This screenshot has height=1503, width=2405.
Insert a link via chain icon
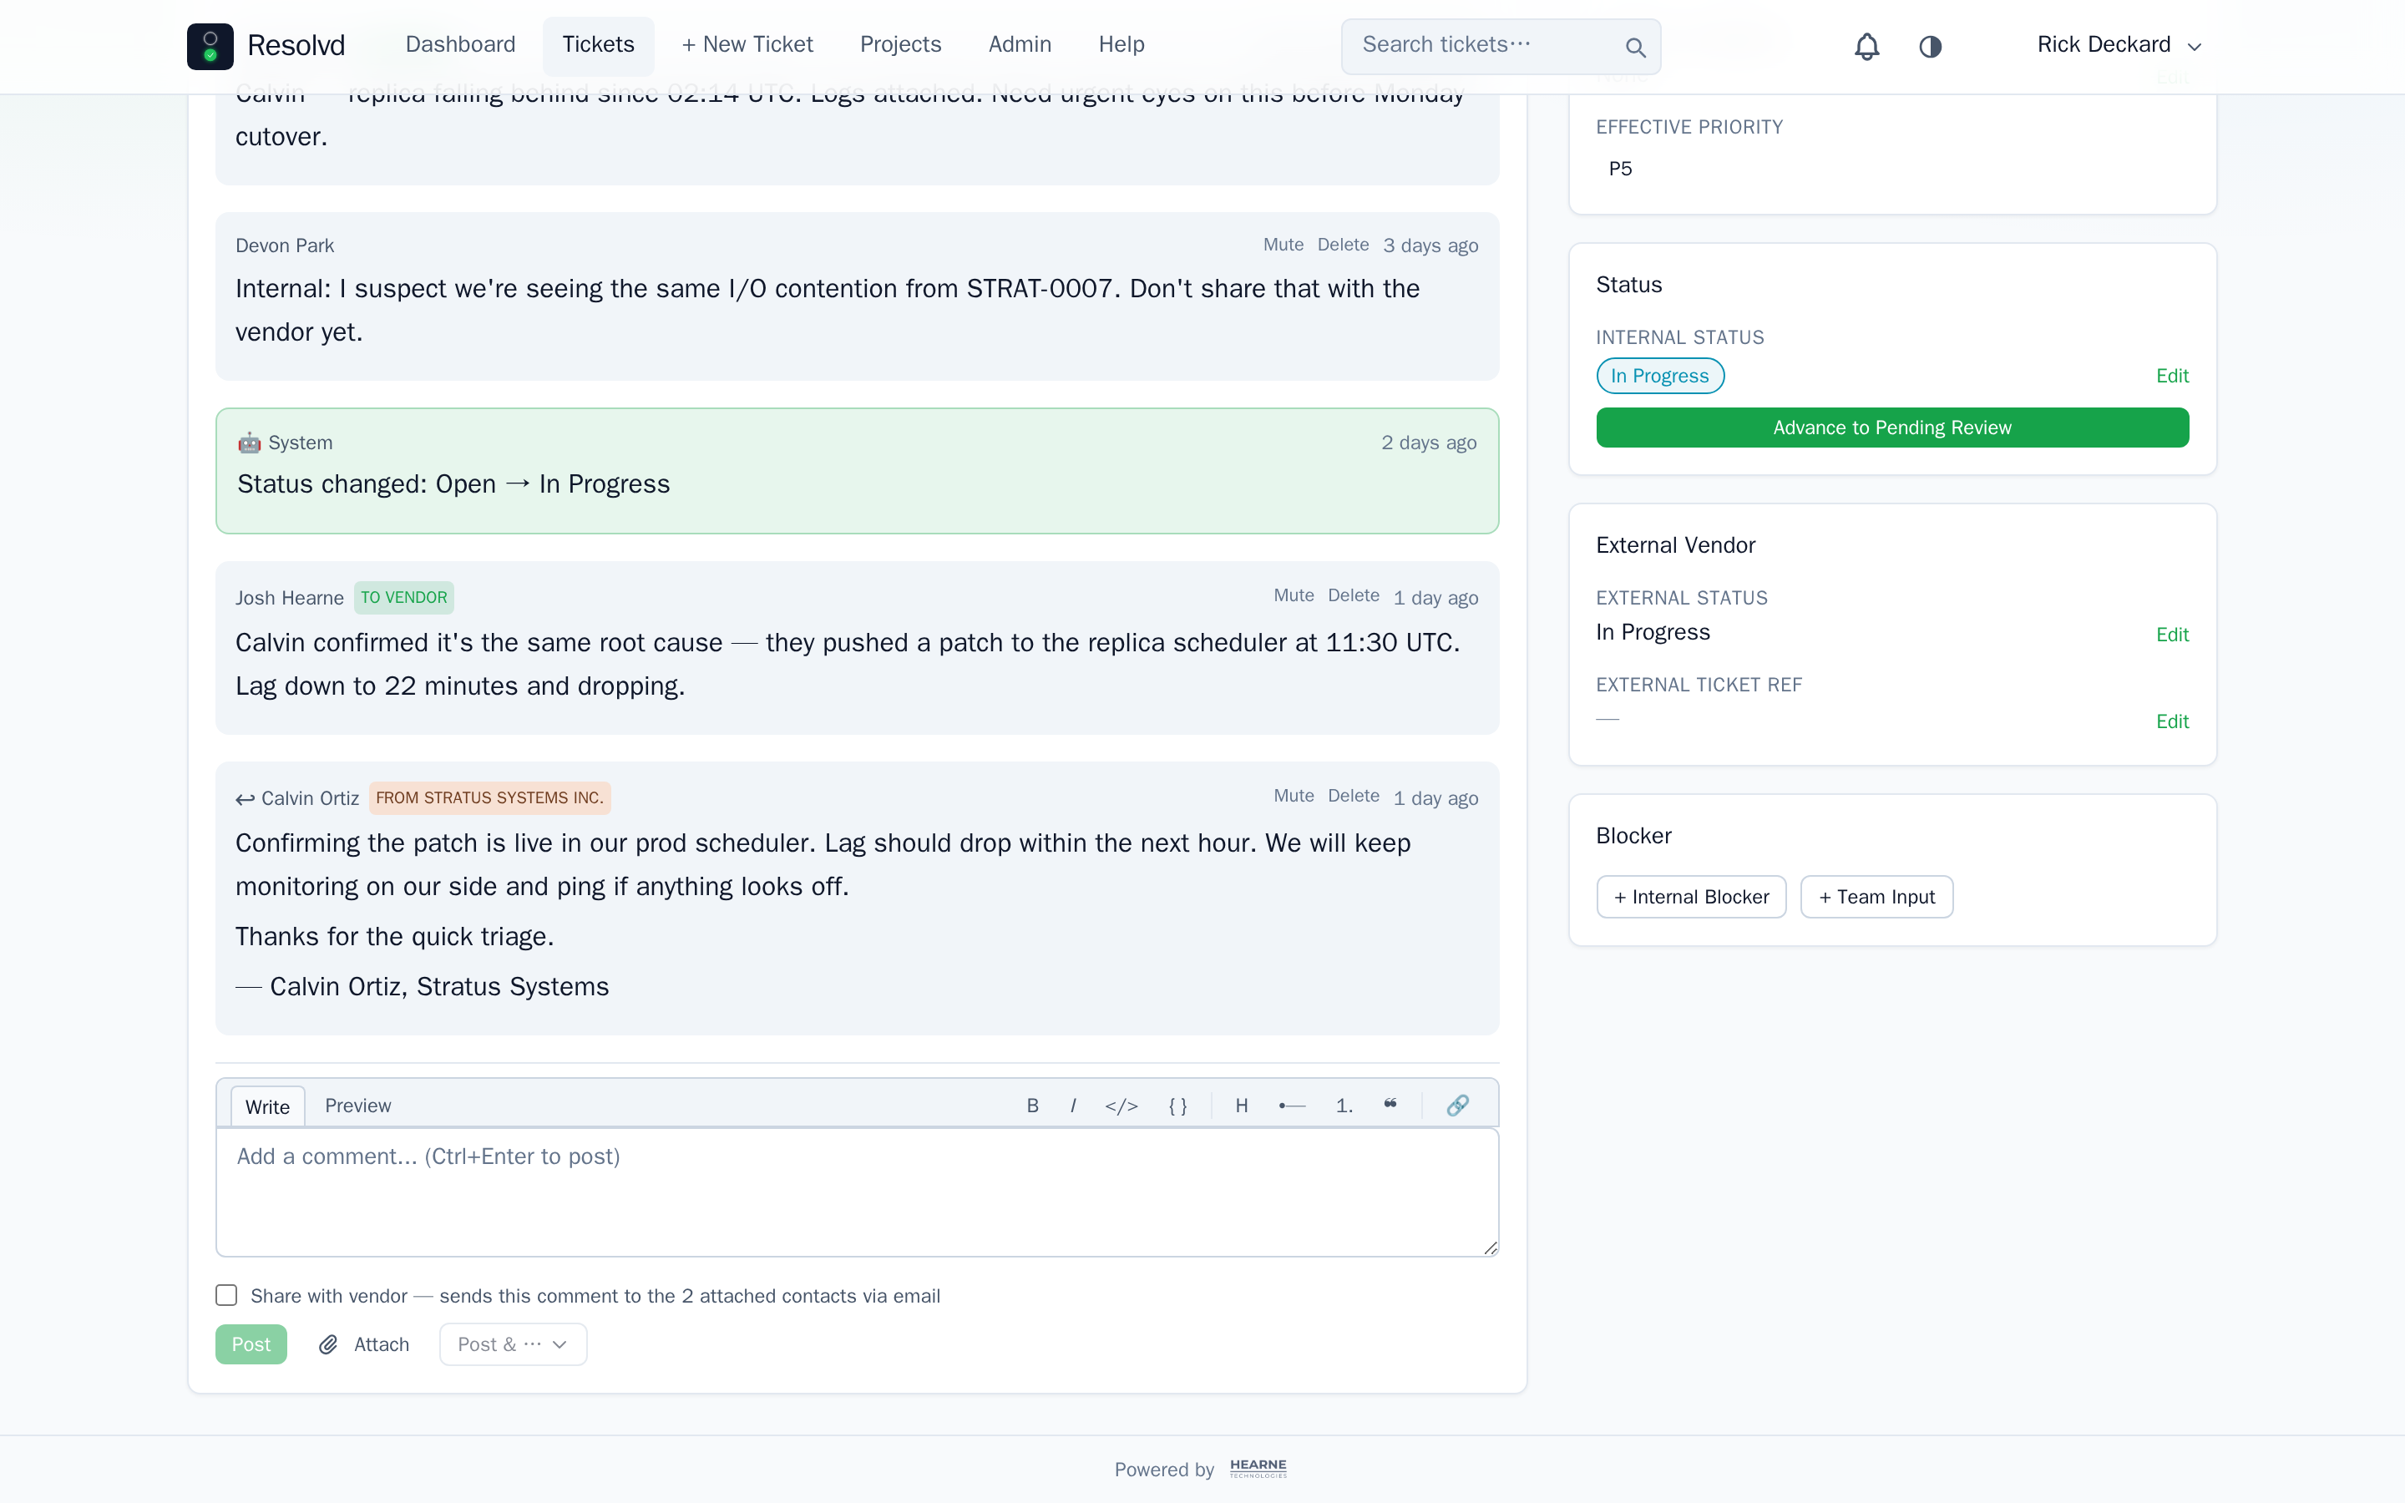click(x=1457, y=1106)
